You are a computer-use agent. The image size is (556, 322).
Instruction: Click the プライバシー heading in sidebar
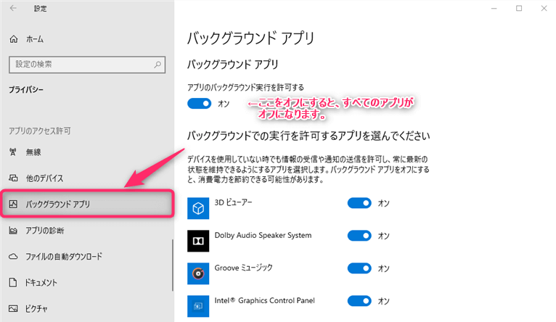(26, 90)
